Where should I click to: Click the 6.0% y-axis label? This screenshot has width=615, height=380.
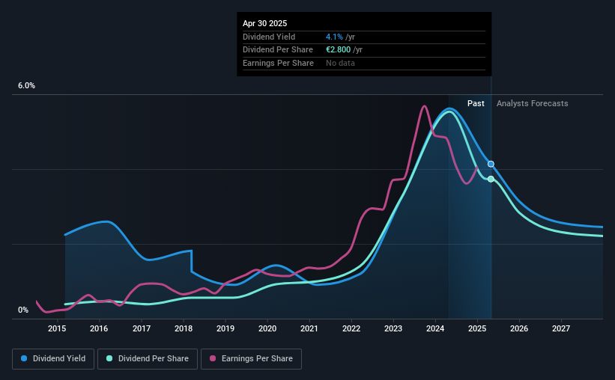click(x=27, y=85)
